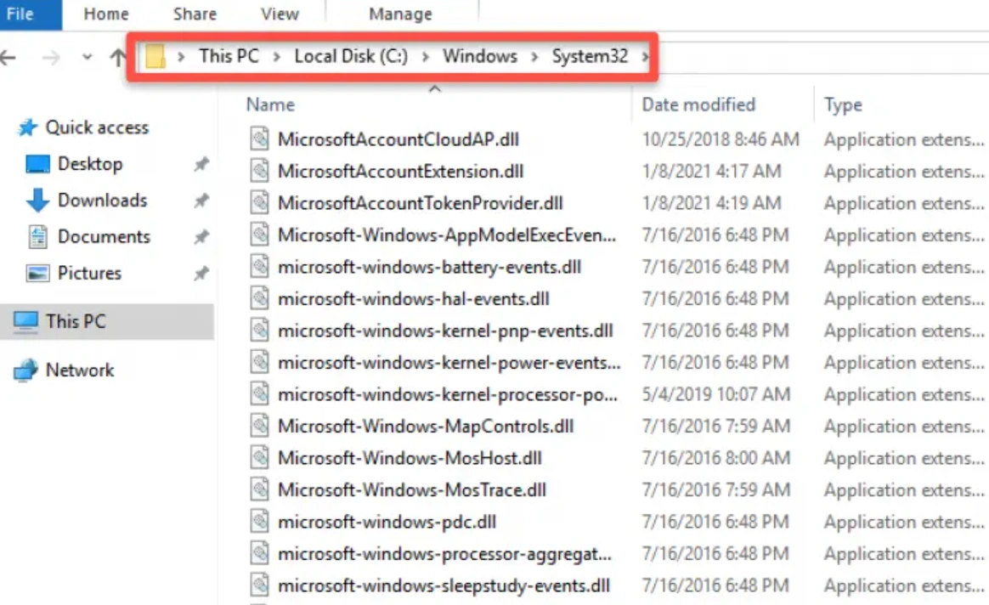Select microsoft-windows-kernel-pnp-events.dll file
The image size is (989, 605).
pyautogui.click(x=445, y=331)
